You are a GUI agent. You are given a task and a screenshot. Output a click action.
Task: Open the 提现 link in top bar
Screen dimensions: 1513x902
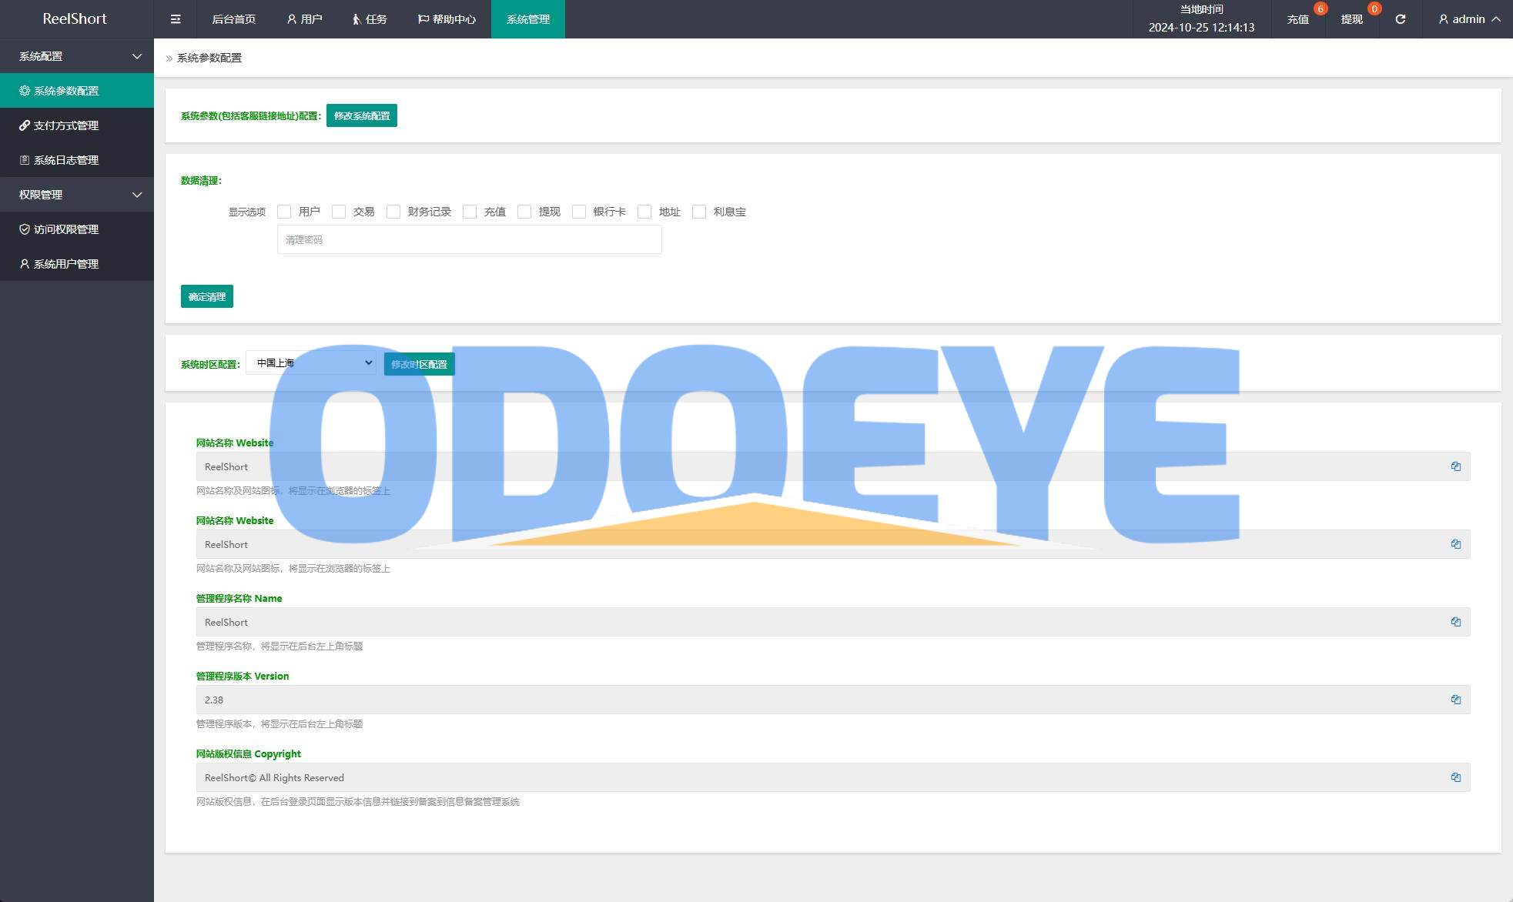tap(1352, 19)
